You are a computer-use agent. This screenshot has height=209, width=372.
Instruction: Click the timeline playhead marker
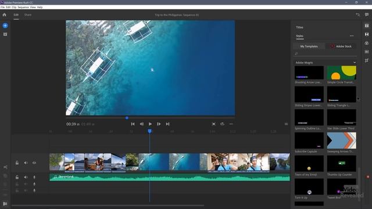tap(150, 131)
